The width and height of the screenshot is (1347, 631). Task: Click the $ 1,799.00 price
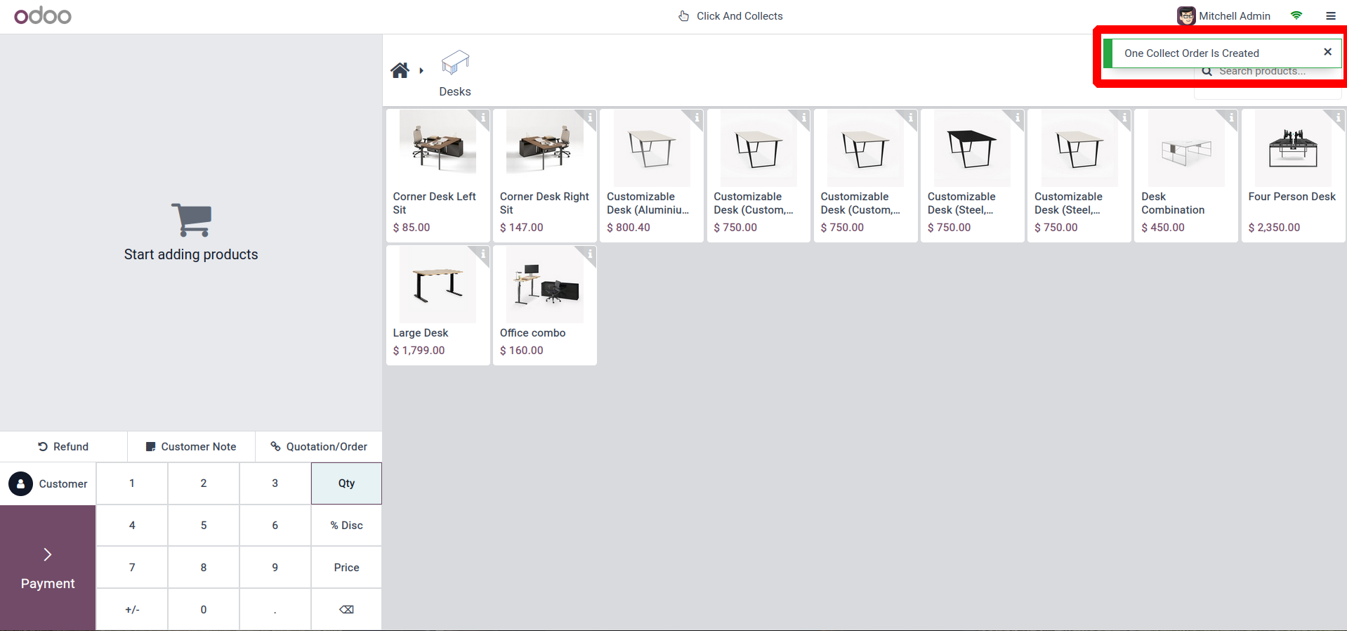tap(419, 351)
